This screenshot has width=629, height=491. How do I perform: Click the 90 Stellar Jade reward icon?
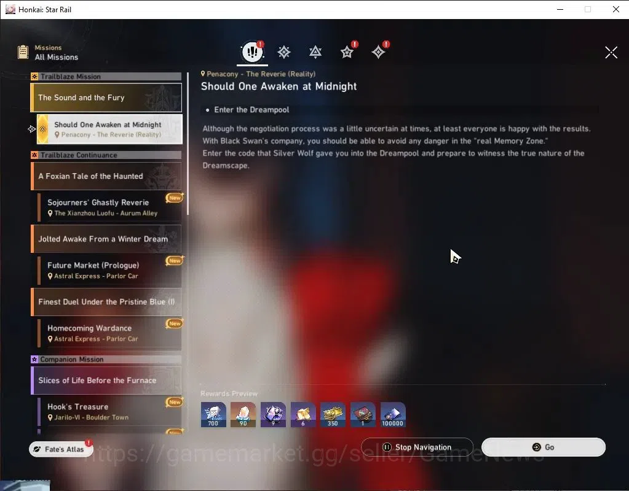tap(243, 414)
